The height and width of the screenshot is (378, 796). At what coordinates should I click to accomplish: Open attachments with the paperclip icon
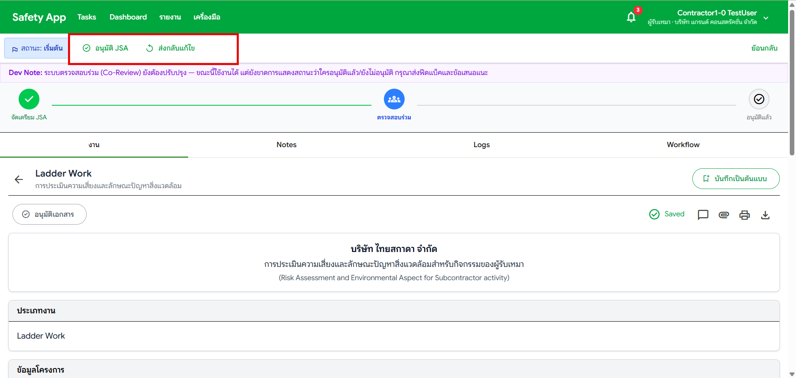724,215
